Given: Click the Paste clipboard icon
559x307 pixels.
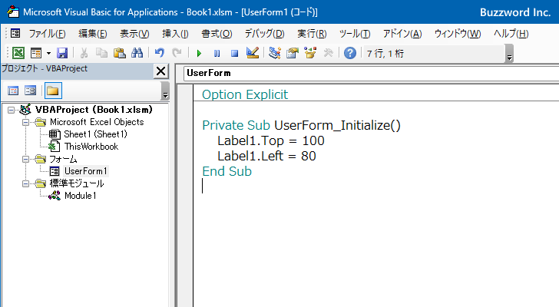Looking at the screenshot, I should [x=120, y=53].
